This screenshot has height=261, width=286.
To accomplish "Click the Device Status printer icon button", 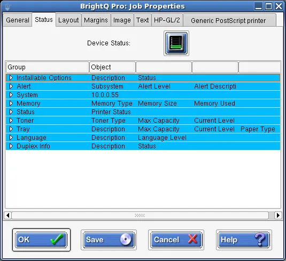I will (176, 43).
